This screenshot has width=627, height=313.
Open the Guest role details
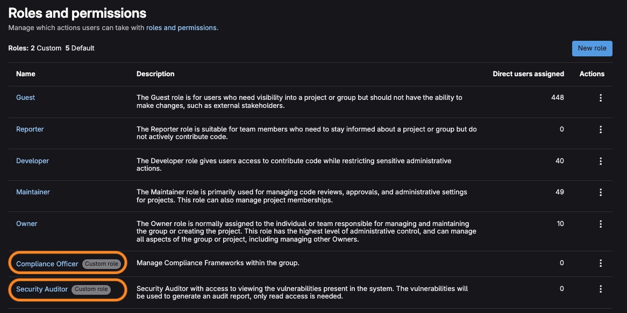(x=25, y=97)
